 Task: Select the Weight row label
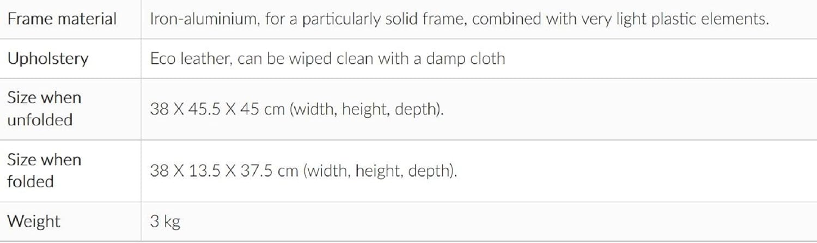[x=34, y=221]
